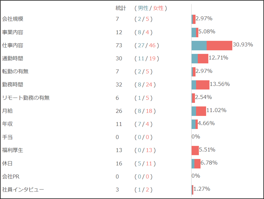Screen dimensions: 264x199
Task: Click the 12.71% label for 通勤時間
Action: tap(218, 58)
